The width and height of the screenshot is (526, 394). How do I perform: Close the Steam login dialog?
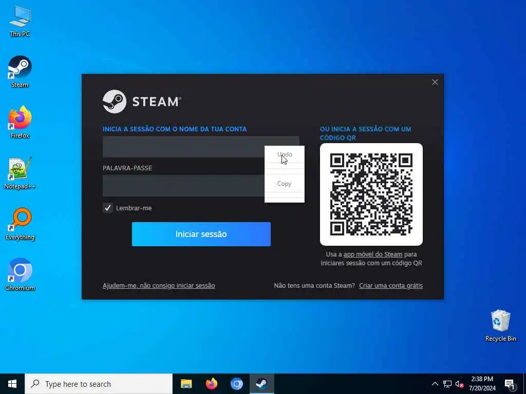click(435, 82)
